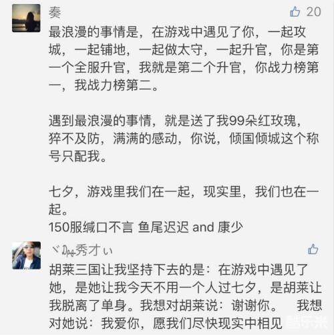Screen dimensions: 334x335
Task: Like the comment posted by 奏
Action: coord(295,11)
